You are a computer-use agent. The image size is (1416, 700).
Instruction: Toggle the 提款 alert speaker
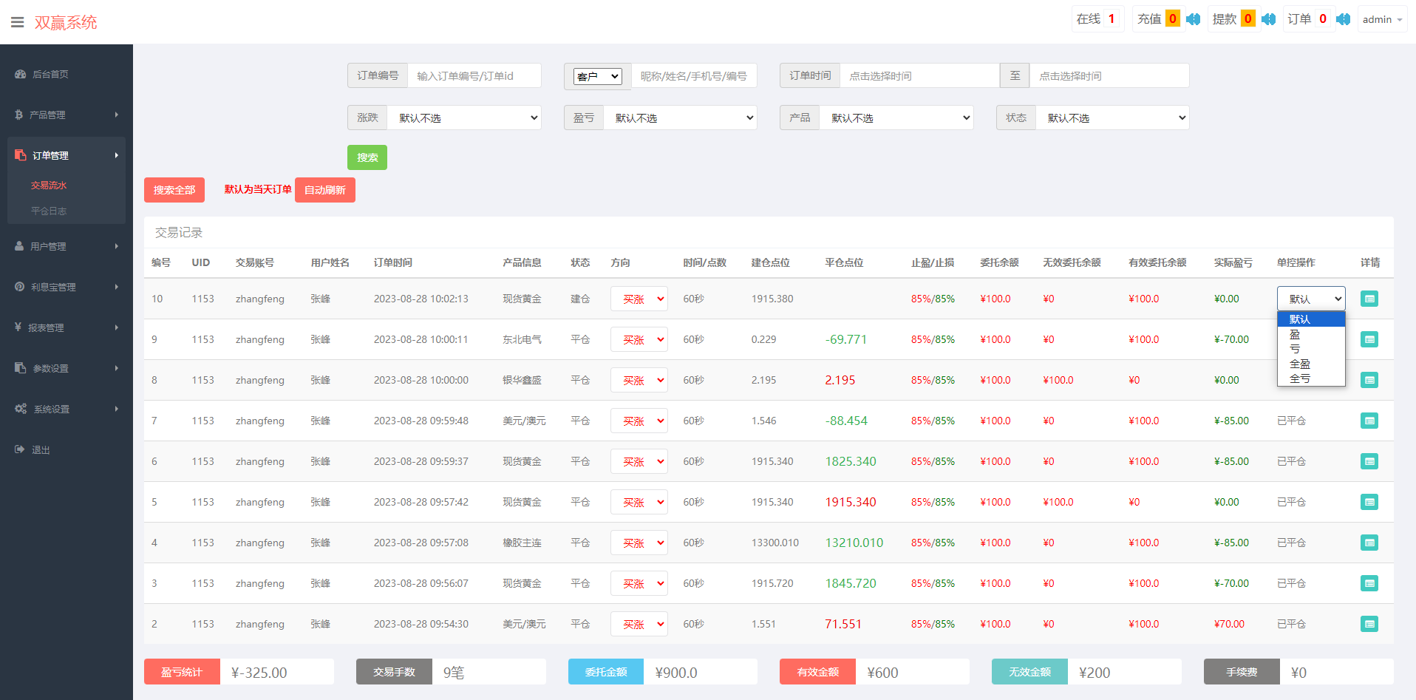[1269, 19]
